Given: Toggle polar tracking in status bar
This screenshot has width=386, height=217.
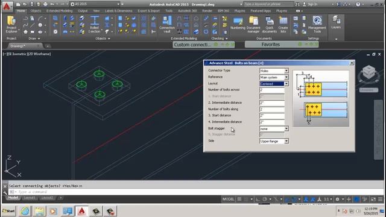Looking at the screenshot, I should coord(265,199).
